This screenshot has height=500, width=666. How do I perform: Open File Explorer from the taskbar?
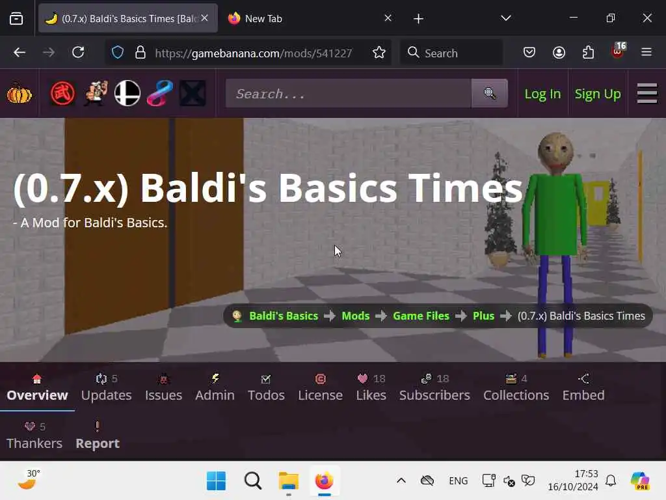pyautogui.click(x=289, y=481)
